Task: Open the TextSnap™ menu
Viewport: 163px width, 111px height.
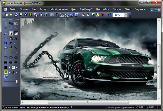Action: [86, 9]
